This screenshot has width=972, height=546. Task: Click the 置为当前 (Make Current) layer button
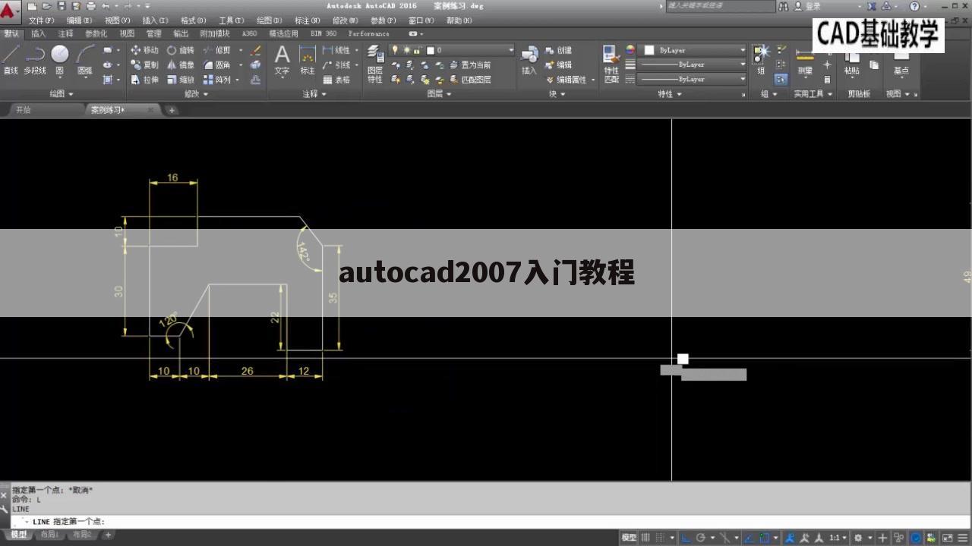[x=470, y=64]
